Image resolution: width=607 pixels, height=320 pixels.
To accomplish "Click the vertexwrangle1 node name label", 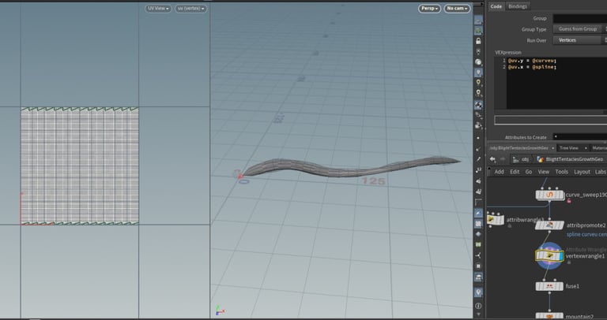I will [585, 256].
